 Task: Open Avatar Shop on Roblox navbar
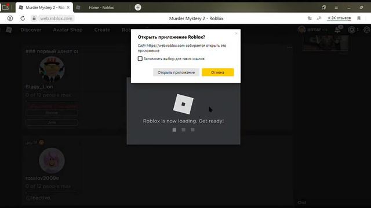point(68,29)
